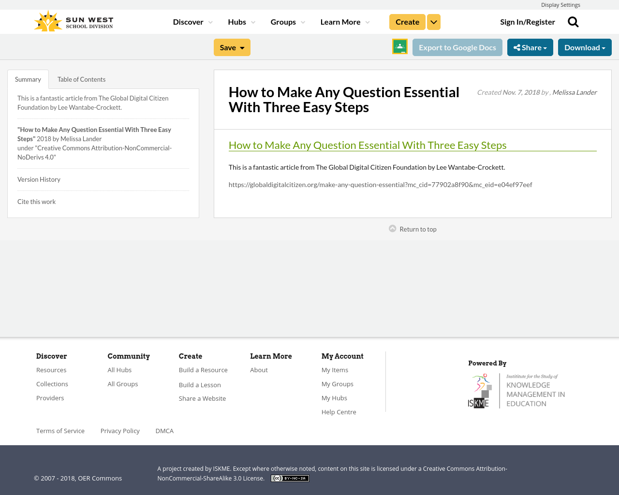Open the globaldigitalcitizen.org article link
This screenshot has width=619, height=495.
380,184
